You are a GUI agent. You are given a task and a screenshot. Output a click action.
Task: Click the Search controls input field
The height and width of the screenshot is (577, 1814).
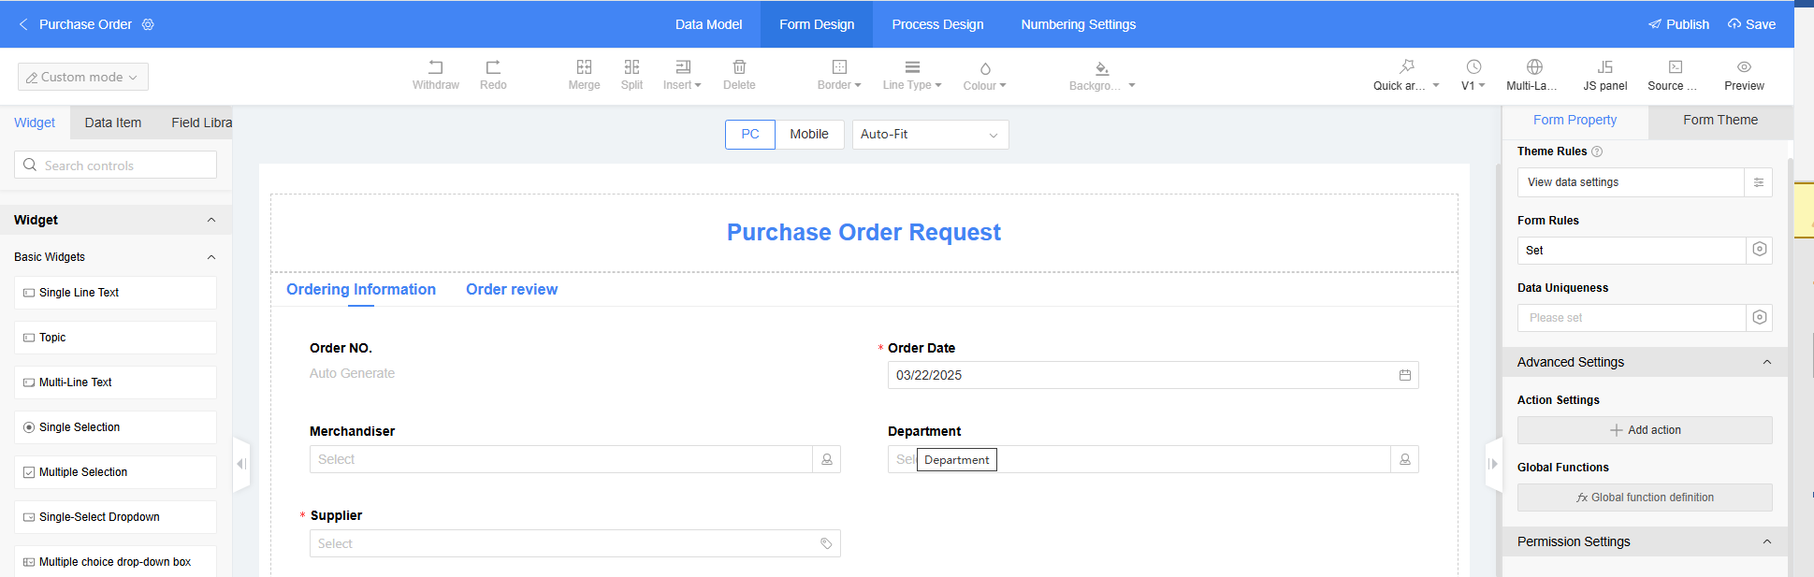(116, 166)
